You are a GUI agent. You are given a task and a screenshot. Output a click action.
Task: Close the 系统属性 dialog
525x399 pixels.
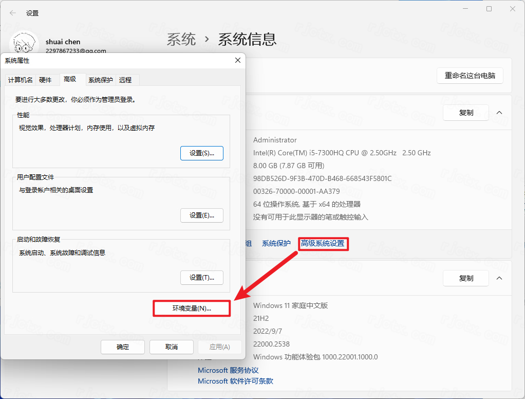[x=237, y=60]
